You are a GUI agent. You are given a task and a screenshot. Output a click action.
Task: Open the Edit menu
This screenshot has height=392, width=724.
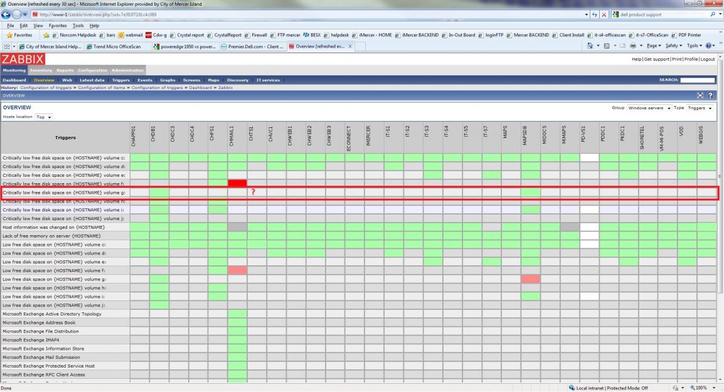tap(24, 26)
